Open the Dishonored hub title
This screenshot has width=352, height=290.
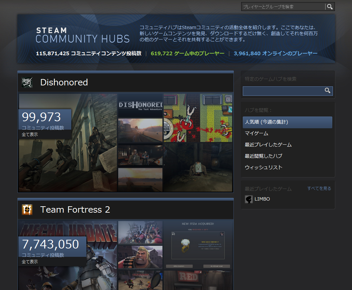click(x=64, y=82)
